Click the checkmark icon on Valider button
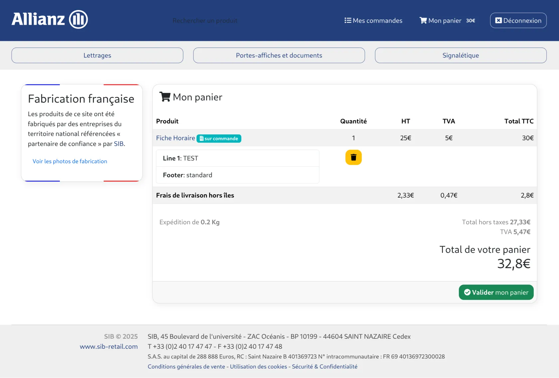The height and width of the screenshot is (378, 559). point(467,292)
